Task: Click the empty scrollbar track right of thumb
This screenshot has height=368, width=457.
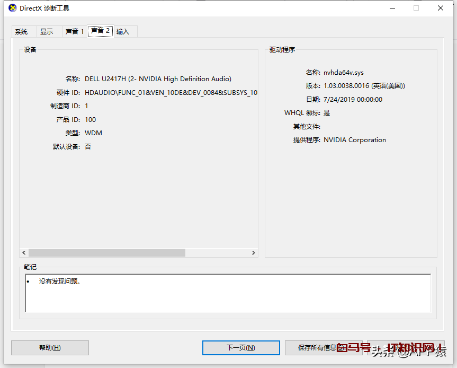Action: click(217, 253)
